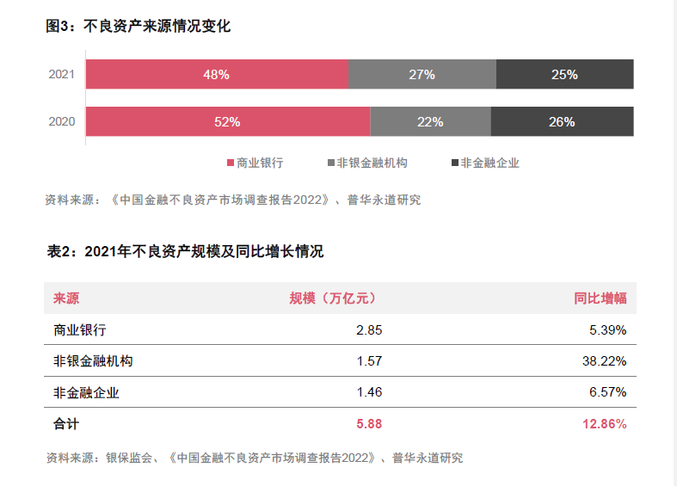
Task: Click the red 商业银行 legend swatch
Action: click(231, 163)
